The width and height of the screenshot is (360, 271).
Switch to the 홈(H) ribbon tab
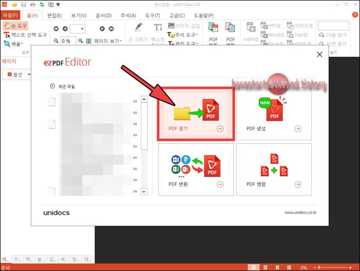(x=32, y=15)
